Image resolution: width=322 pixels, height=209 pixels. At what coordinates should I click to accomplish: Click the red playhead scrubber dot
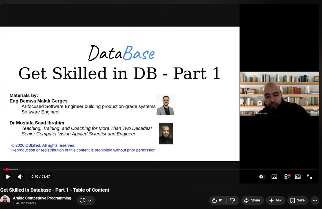[7, 169]
